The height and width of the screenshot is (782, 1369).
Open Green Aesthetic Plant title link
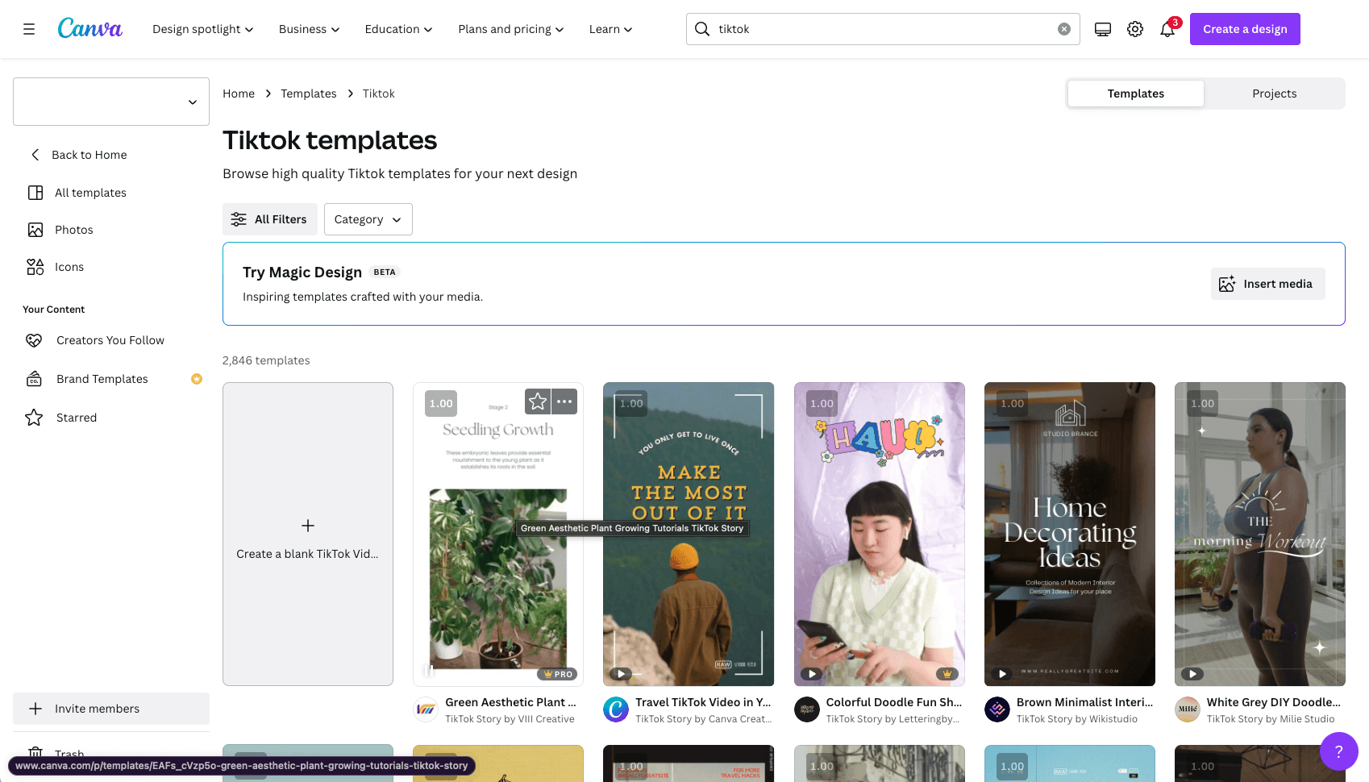tap(510, 702)
